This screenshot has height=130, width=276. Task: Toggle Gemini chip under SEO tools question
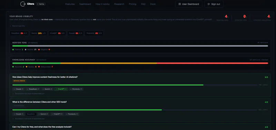click(43, 114)
